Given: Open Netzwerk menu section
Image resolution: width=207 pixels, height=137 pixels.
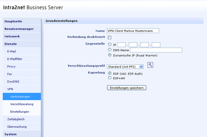Looking at the screenshot, I should coord(22,36).
